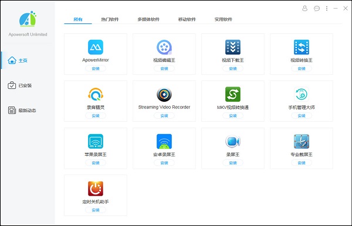This screenshot has height=226, width=352.
Task: Switch to the 移动软件 tab
Action: 187,19
